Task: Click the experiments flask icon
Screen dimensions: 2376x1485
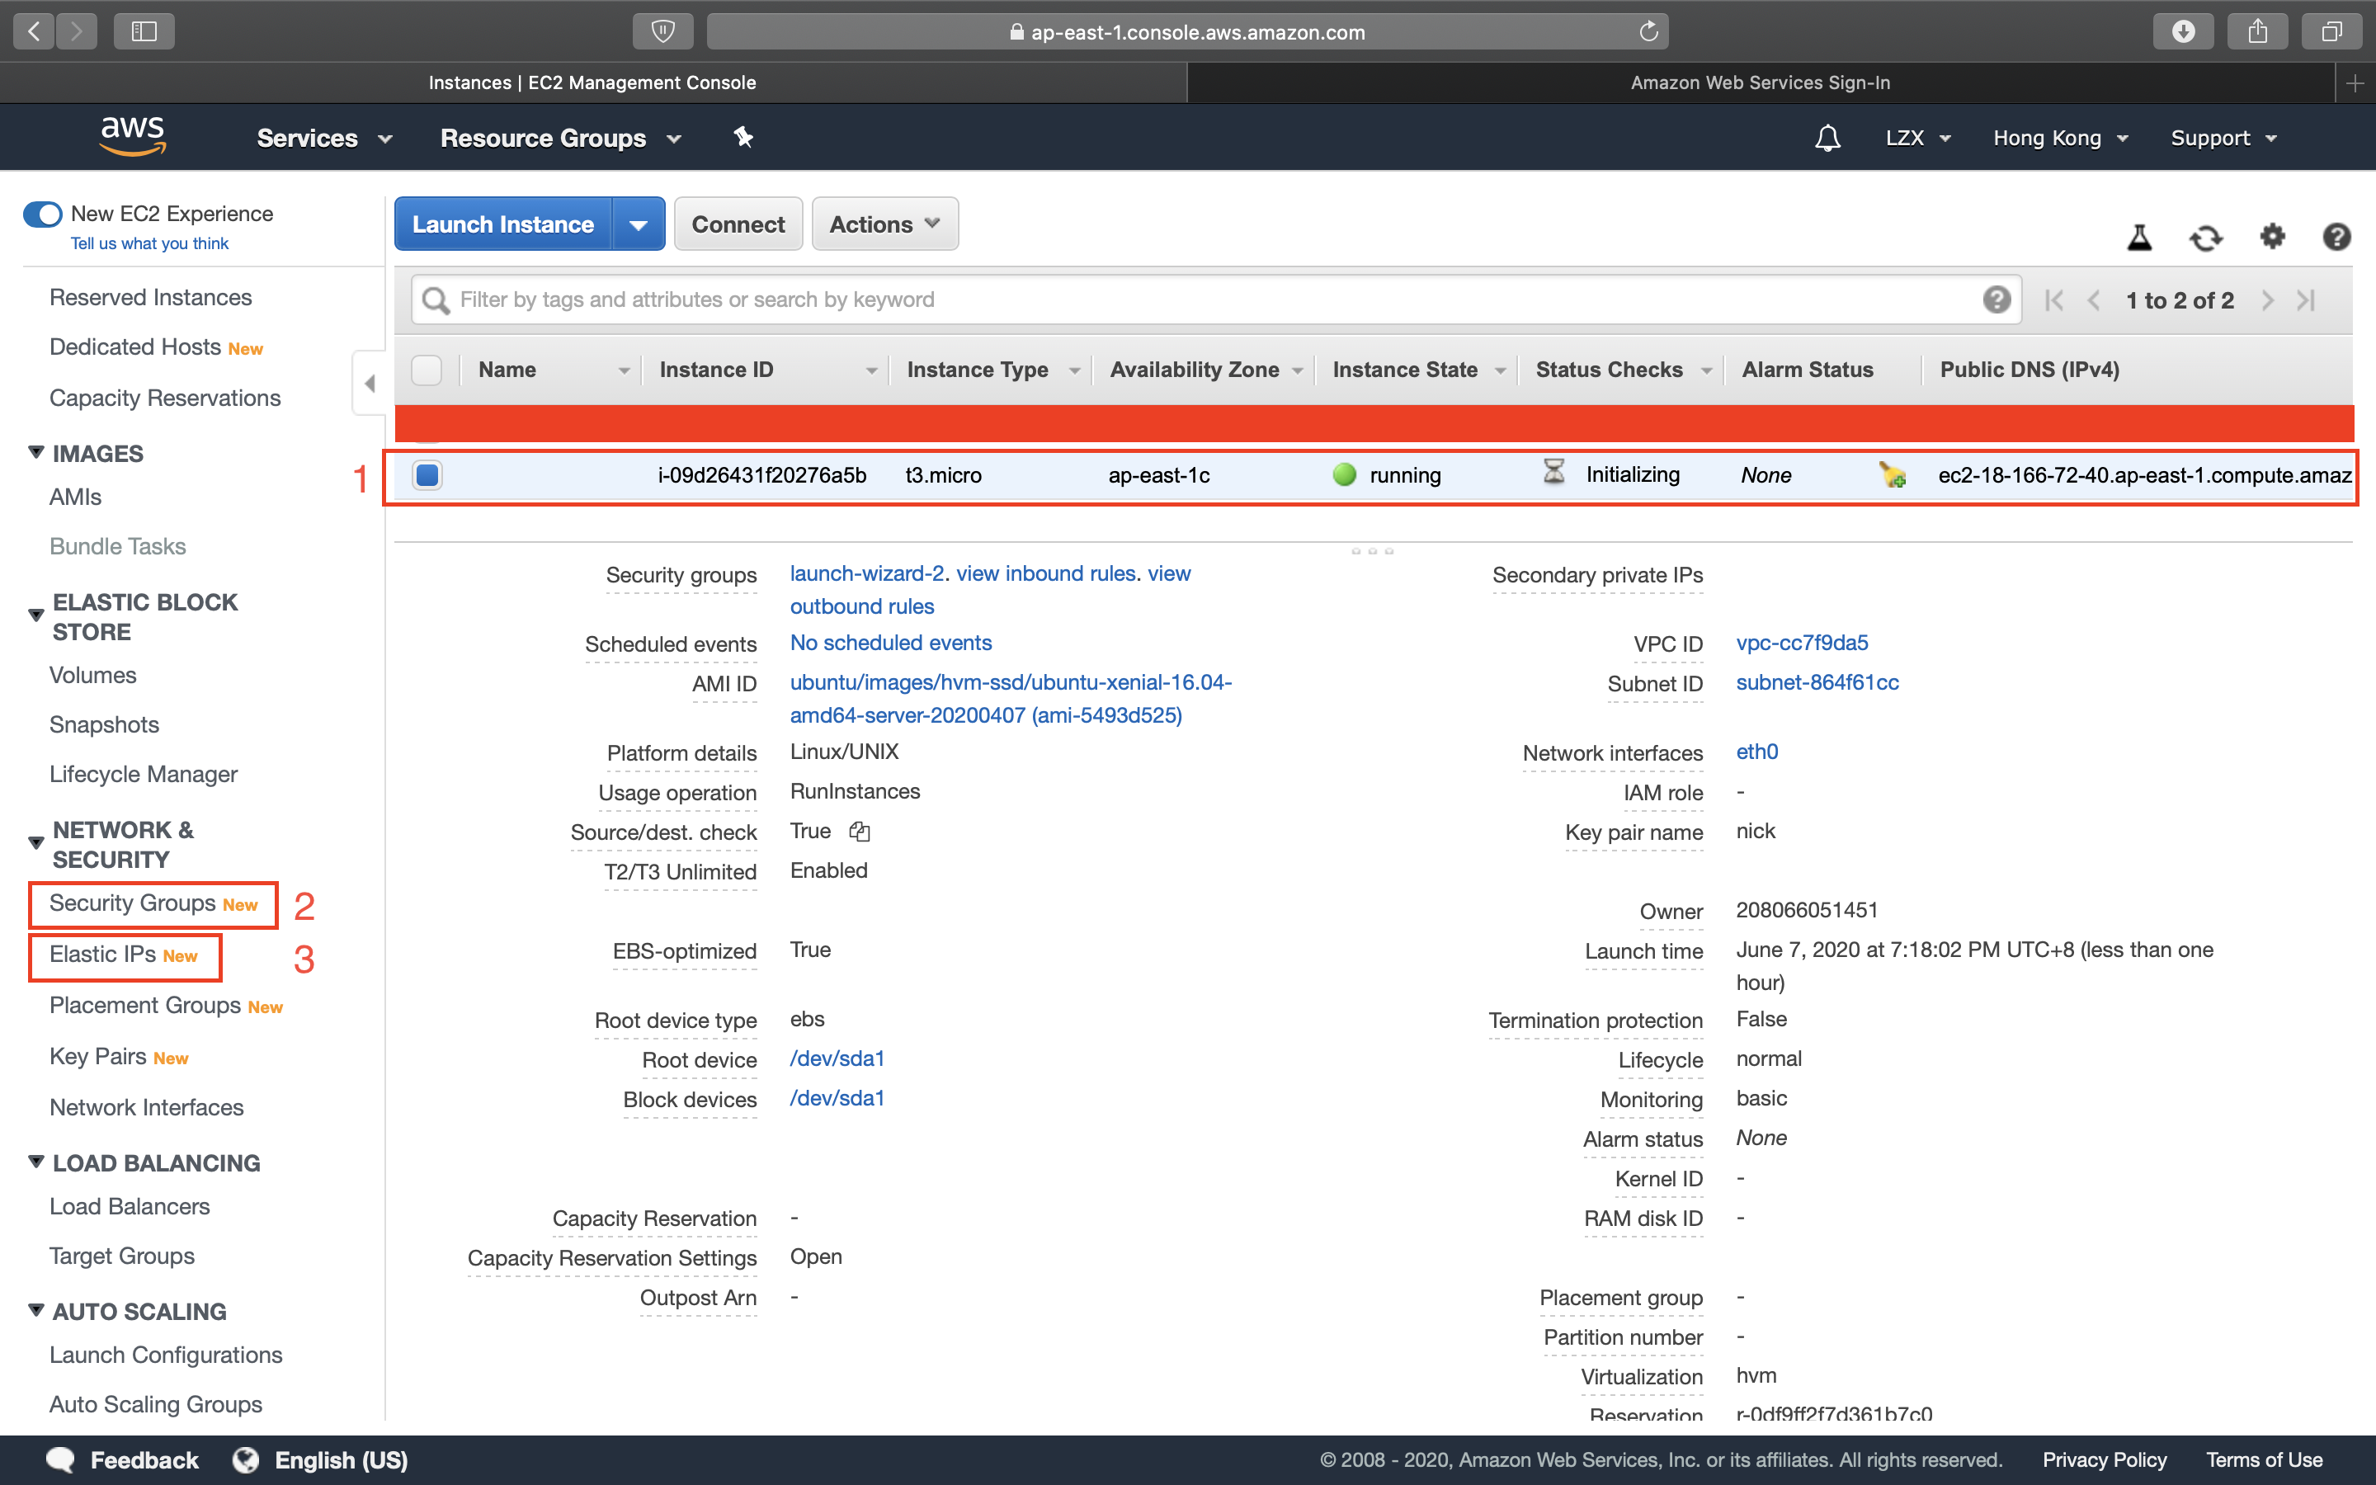Action: (2139, 238)
